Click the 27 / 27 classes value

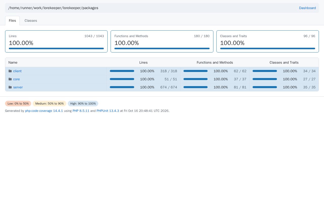[309, 79]
